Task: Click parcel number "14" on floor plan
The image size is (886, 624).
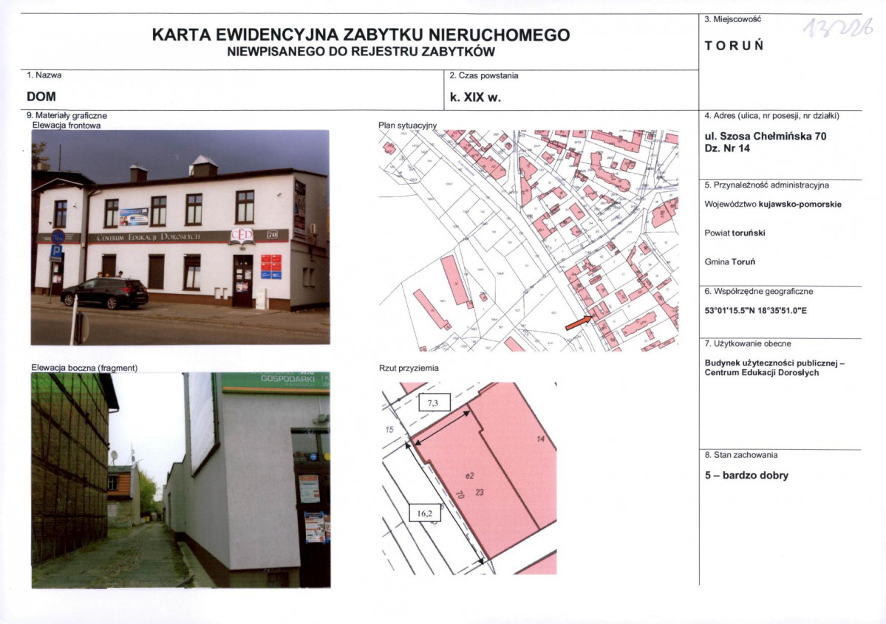Action: click(541, 439)
